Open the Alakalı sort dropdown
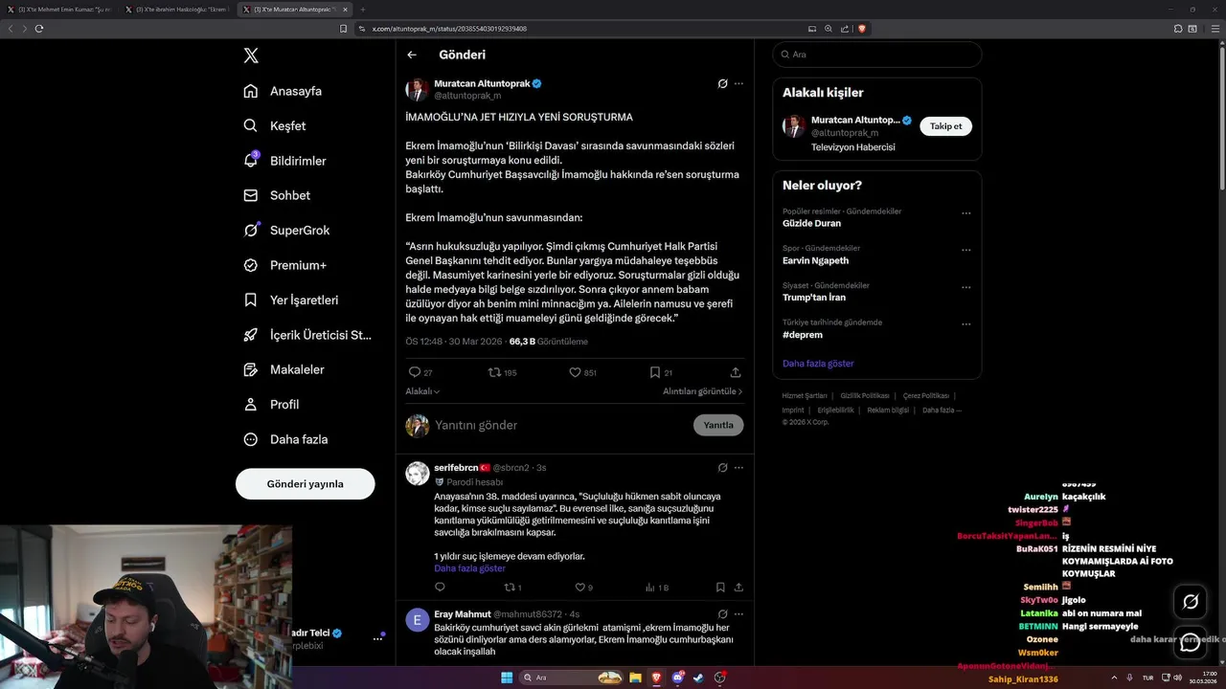1226x689 pixels. tap(422, 391)
